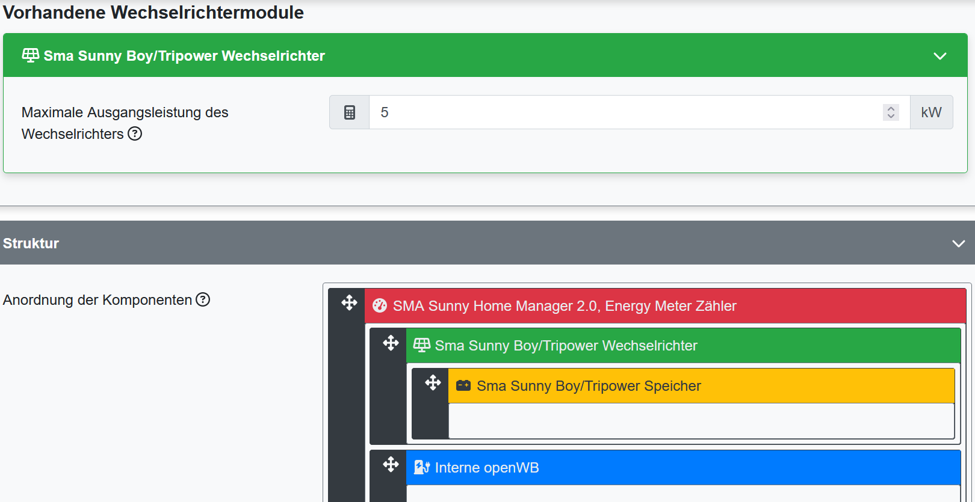Click the Sma Sunny Boy/Tripower Wechselrichter header title
The height and width of the screenshot is (502, 975).
click(x=184, y=56)
